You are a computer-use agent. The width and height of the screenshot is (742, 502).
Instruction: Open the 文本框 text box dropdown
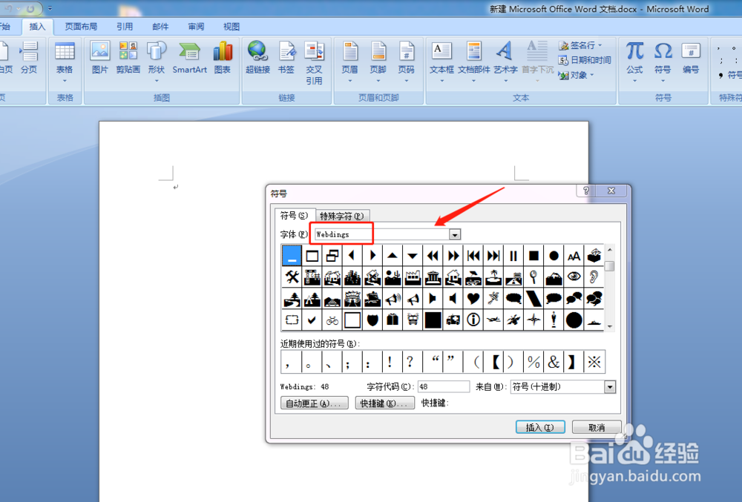coord(442,62)
